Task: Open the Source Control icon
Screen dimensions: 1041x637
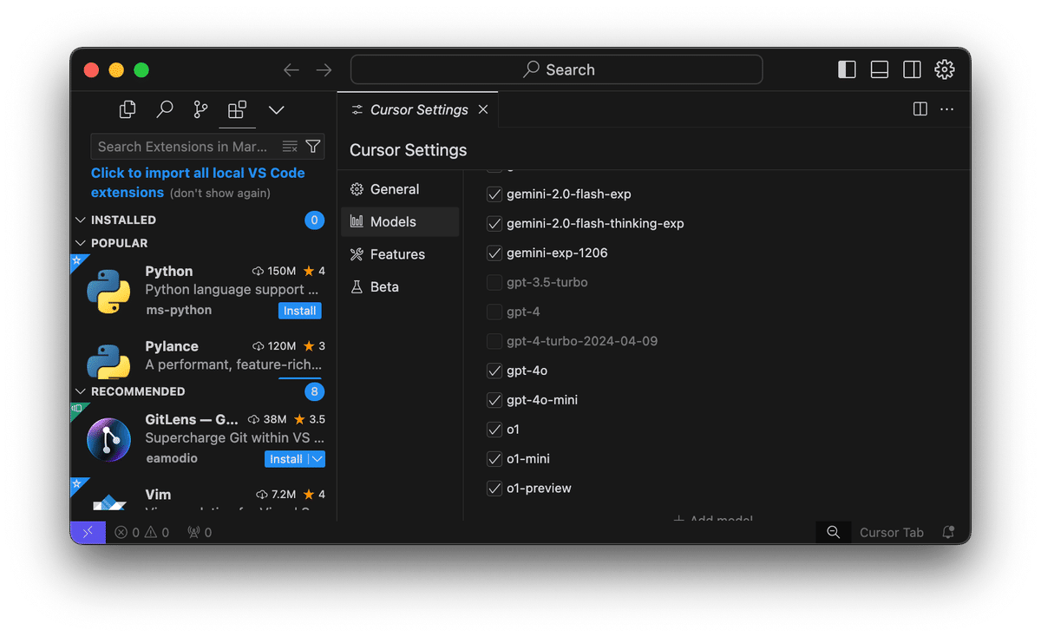Action: pos(200,109)
